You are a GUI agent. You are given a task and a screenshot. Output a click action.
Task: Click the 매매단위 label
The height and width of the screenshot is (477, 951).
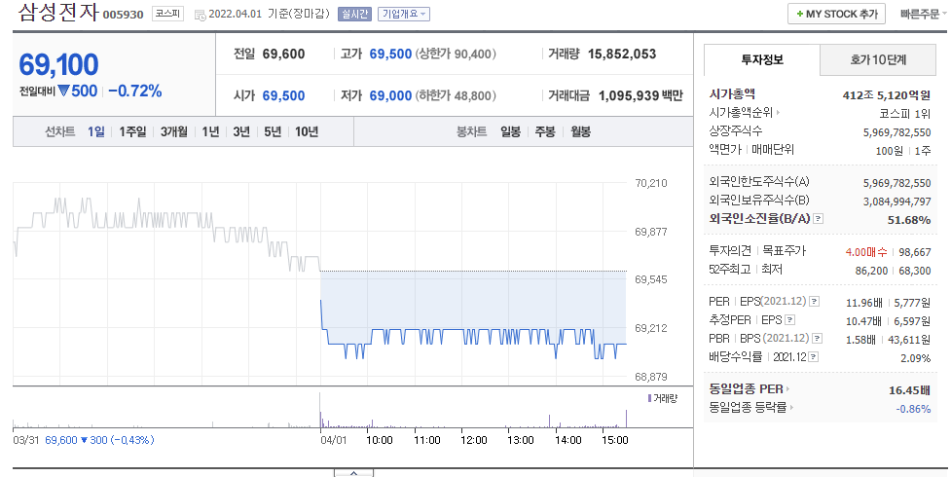pos(773,149)
